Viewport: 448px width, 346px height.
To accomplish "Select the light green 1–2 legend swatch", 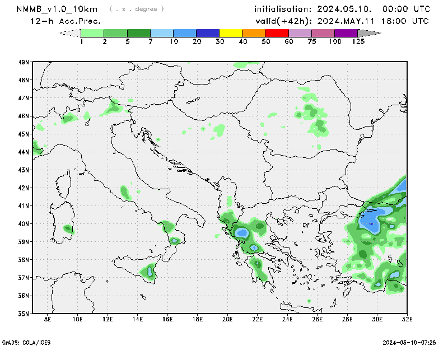I will point(93,33).
